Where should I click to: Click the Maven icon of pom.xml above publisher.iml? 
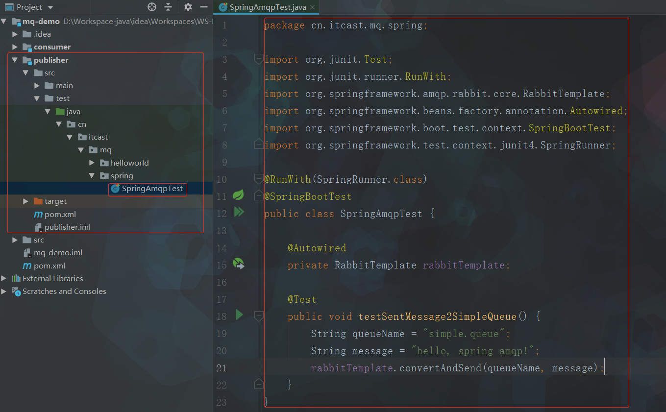pos(38,214)
